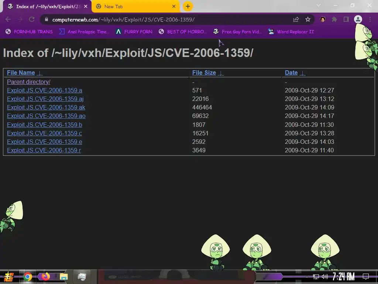Viewport: 378px width, 284px height.
Task: Open the extensions puzzle icon
Action: [x=334, y=19]
